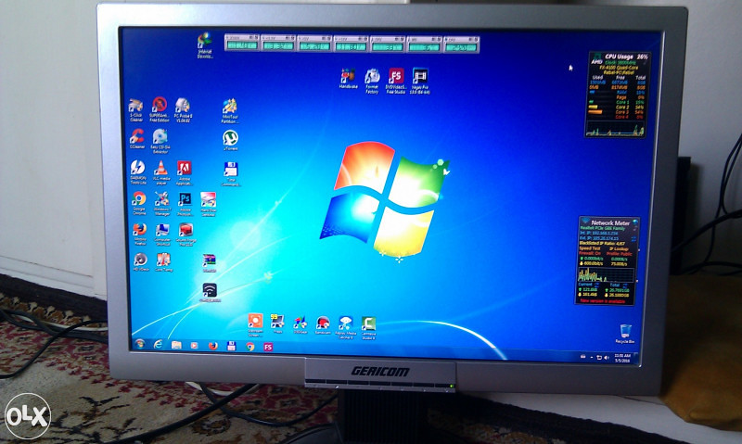Open the Recycle Bin
Viewport: 742px width, 444px height.
coord(625,334)
